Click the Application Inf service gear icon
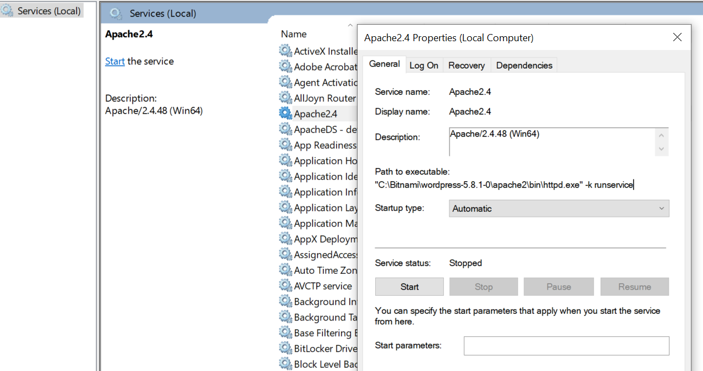The width and height of the screenshot is (703, 371). click(285, 192)
